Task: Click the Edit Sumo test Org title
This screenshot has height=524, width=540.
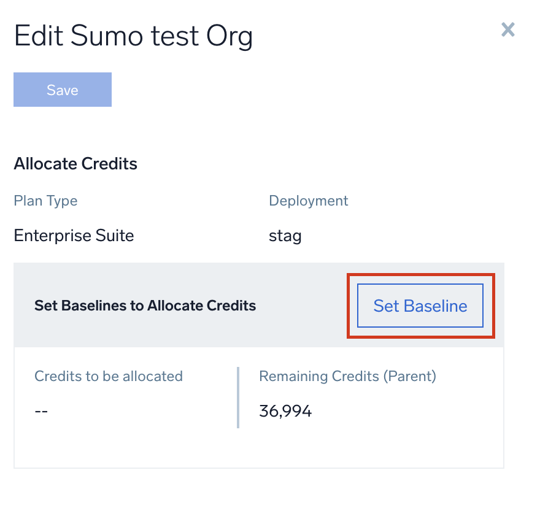Action: tap(133, 36)
